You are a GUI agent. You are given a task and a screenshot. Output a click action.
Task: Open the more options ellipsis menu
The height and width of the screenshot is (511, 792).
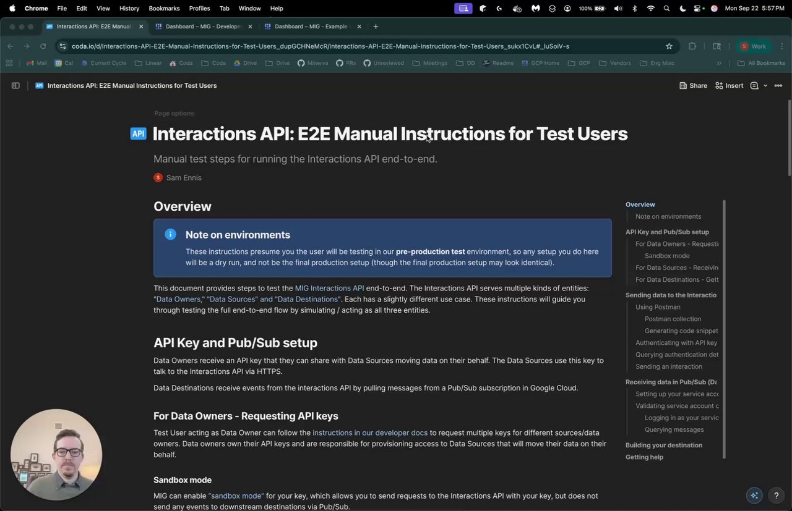[778, 85]
